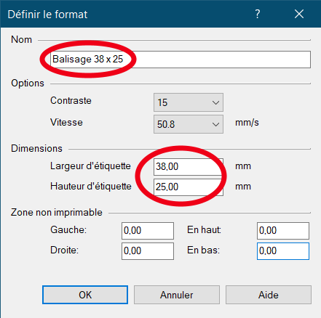Image resolution: width=321 pixels, height=318 pixels.
Task: Click the Gauche margin field
Action: coord(148,231)
